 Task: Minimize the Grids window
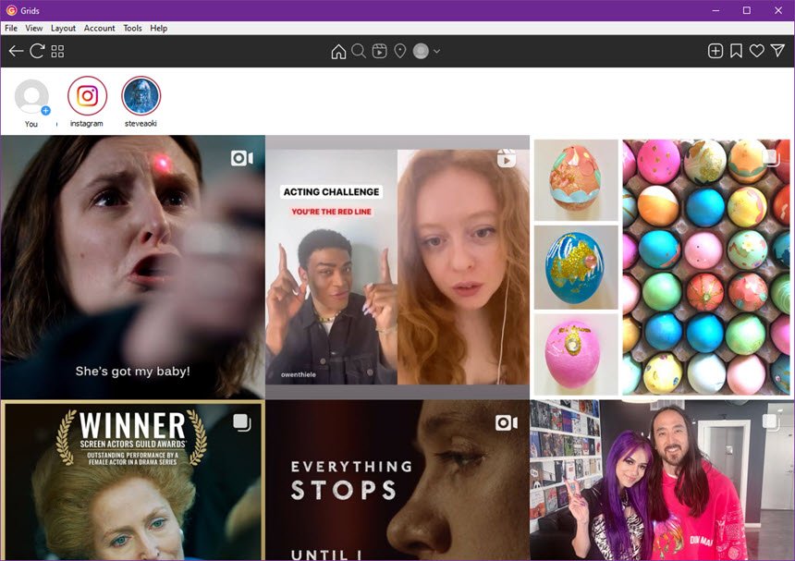click(715, 10)
